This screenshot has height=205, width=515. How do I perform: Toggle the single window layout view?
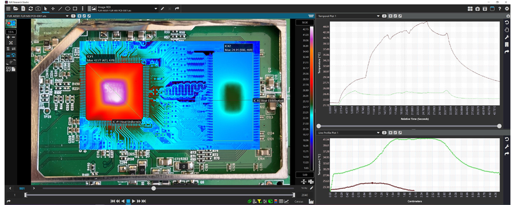[492, 9]
